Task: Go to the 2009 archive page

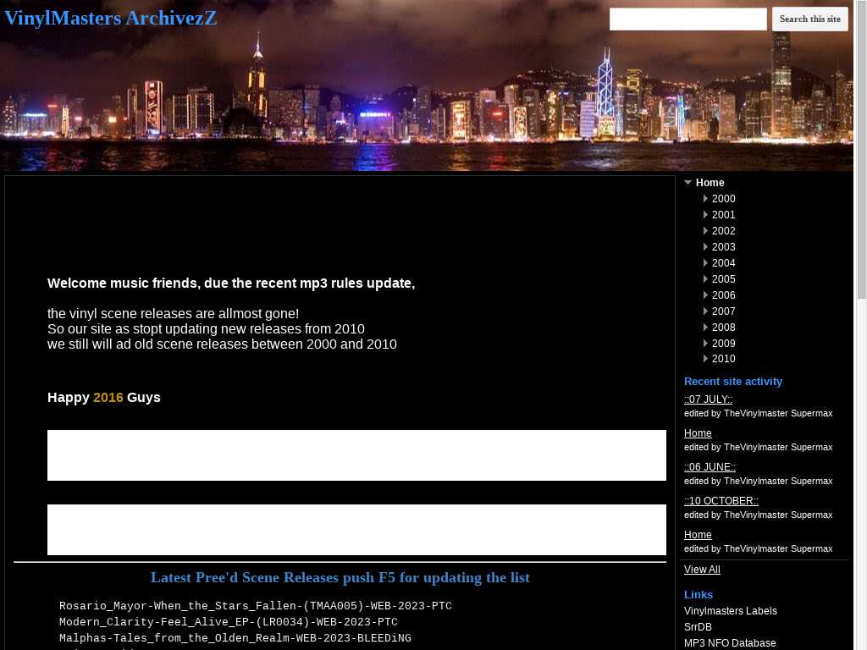Action: tap(723, 344)
